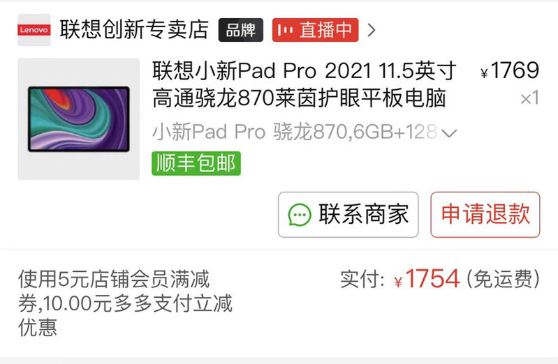The height and width of the screenshot is (364, 558).
Task: Tap the 免运费 free shipping note
Action: (504, 279)
